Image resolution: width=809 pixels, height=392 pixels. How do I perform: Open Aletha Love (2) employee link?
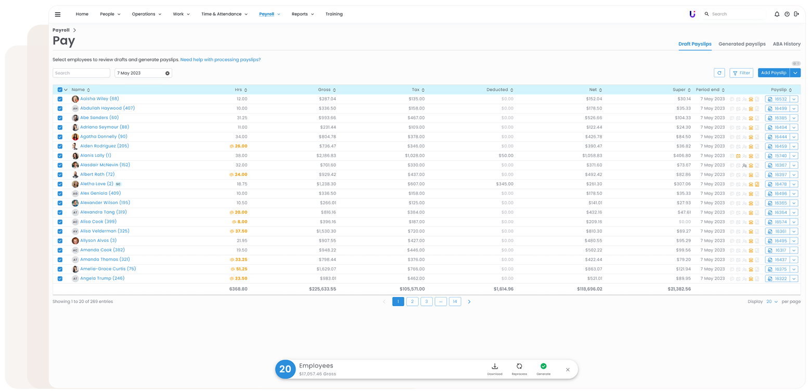point(97,184)
